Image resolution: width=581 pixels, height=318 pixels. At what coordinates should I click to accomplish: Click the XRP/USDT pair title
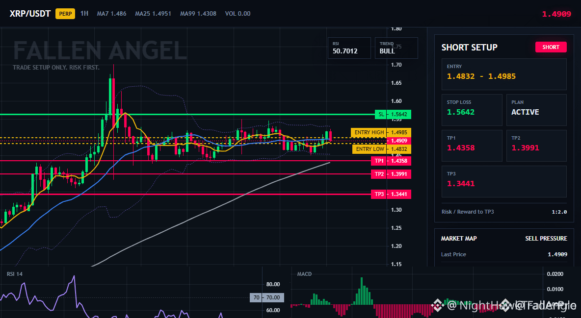click(30, 14)
